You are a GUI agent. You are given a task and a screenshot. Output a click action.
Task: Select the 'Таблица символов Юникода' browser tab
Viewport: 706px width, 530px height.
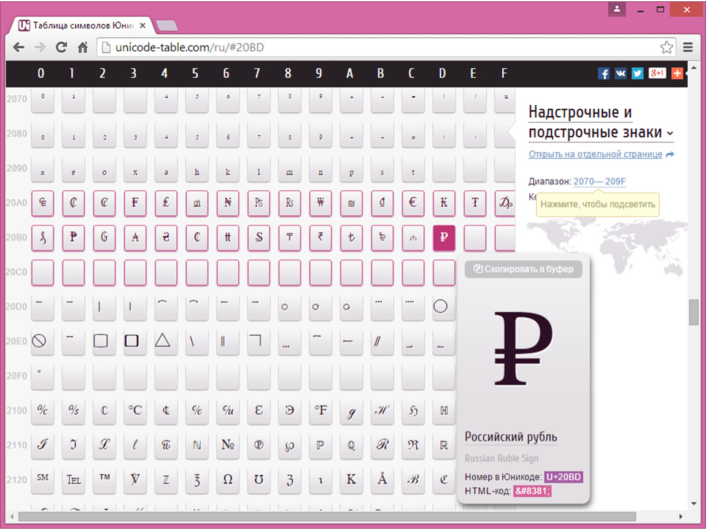(x=83, y=26)
